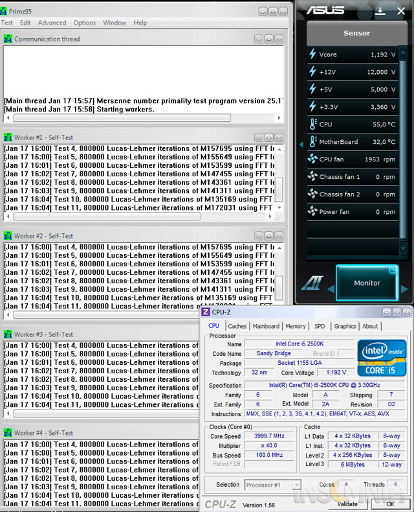Click the Intel Core i5 logo badge
Viewport: 414px width, 512px height.
click(x=382, y=358)
